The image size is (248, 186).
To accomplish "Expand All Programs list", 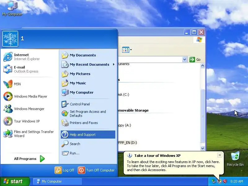I will (x=29, y=159).
